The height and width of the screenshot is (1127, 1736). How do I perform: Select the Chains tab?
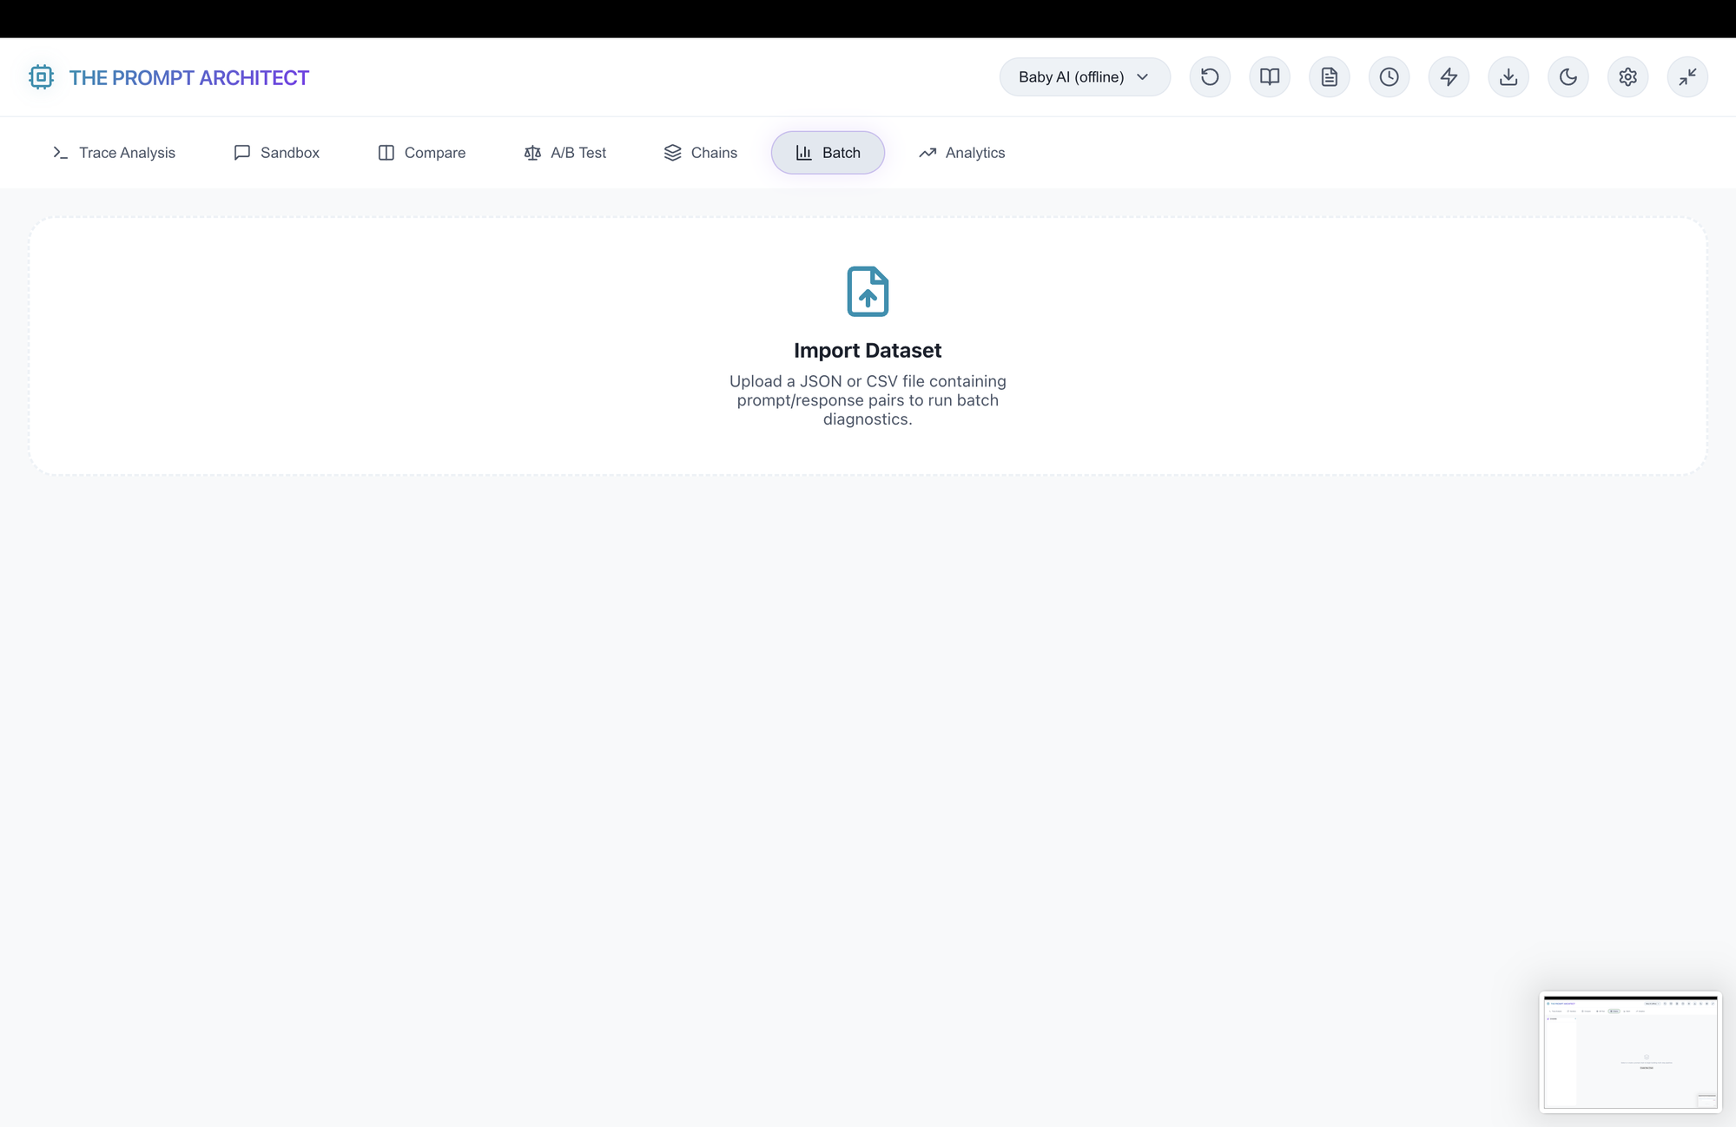[701, 153]
